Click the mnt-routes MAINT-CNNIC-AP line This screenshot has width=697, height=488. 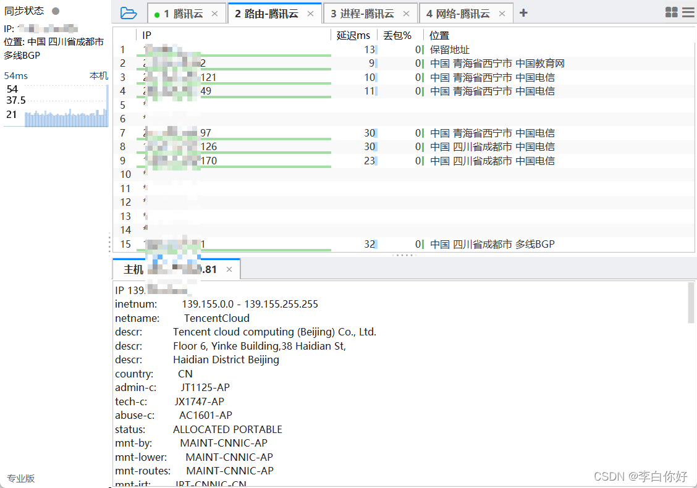[x=194, y=471]
